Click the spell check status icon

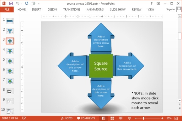pos(24,118)
